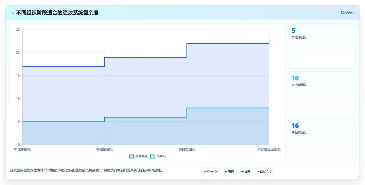Toggle the 改善后 legend entry
365x185 pixels.
158,156
